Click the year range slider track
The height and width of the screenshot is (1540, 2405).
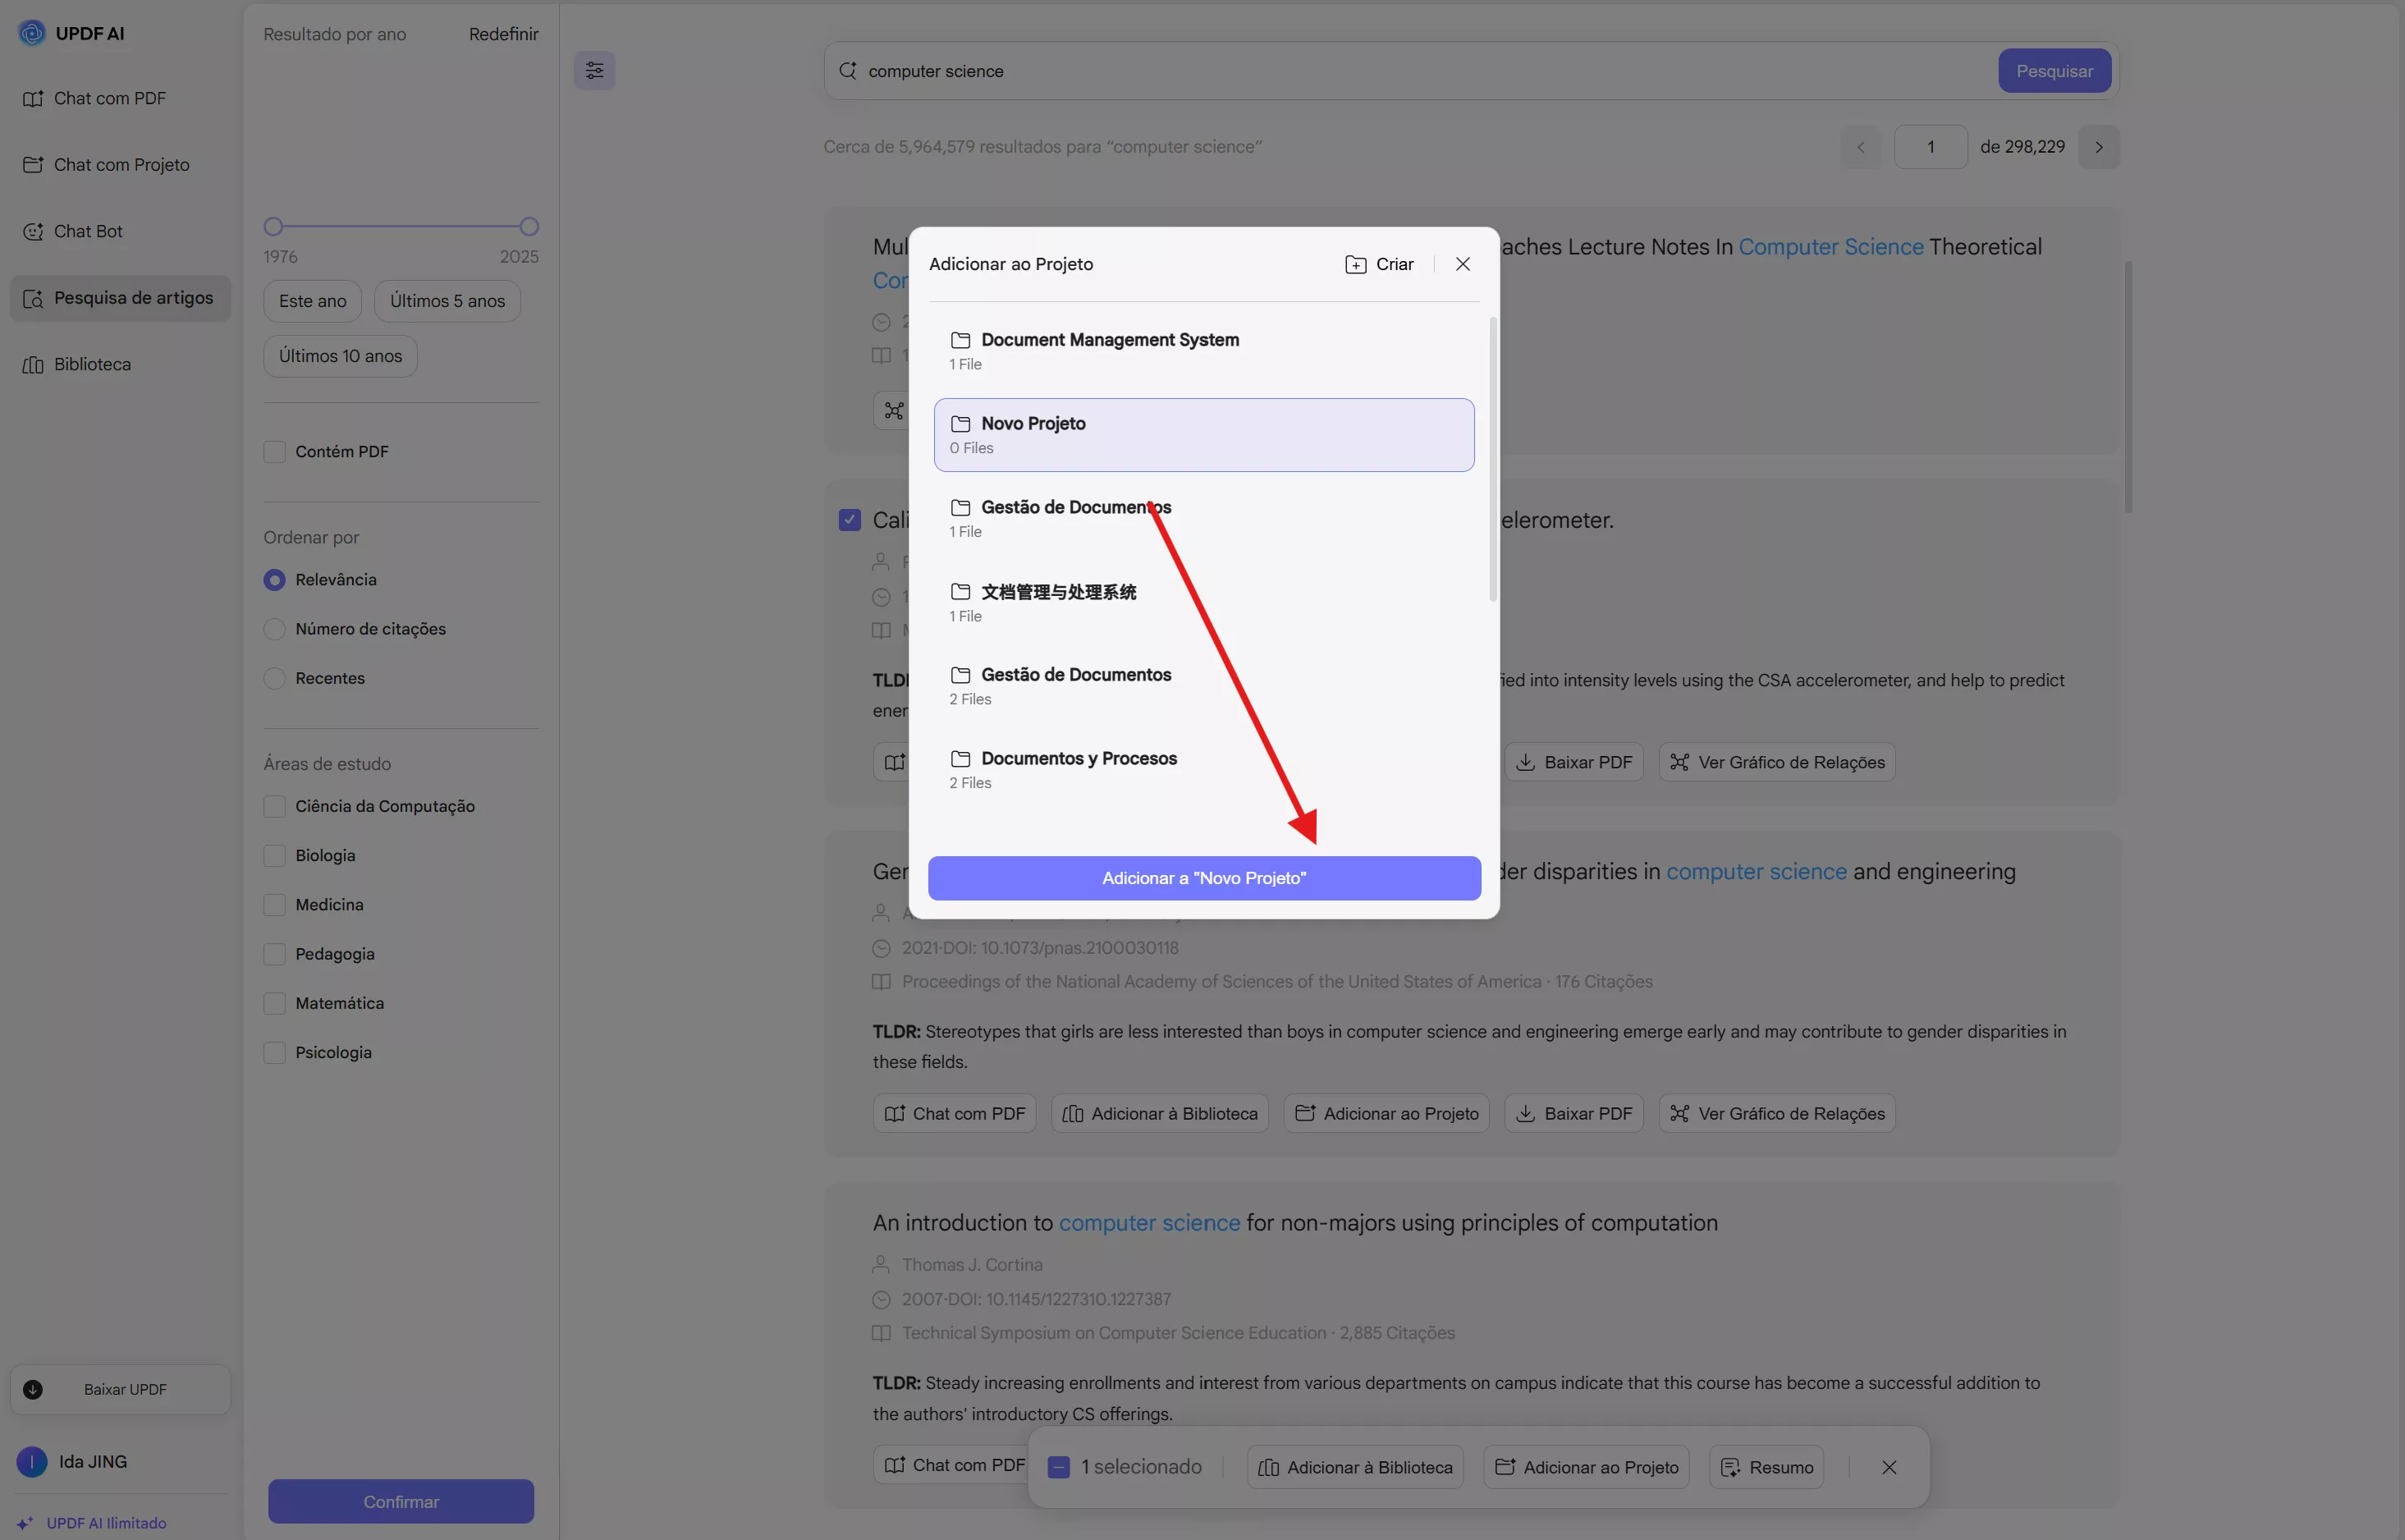401,227
